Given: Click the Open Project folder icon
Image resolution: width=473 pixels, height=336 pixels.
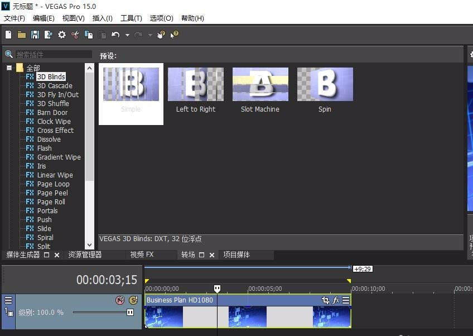Looking at the screenshot, I should coord(21,34).
